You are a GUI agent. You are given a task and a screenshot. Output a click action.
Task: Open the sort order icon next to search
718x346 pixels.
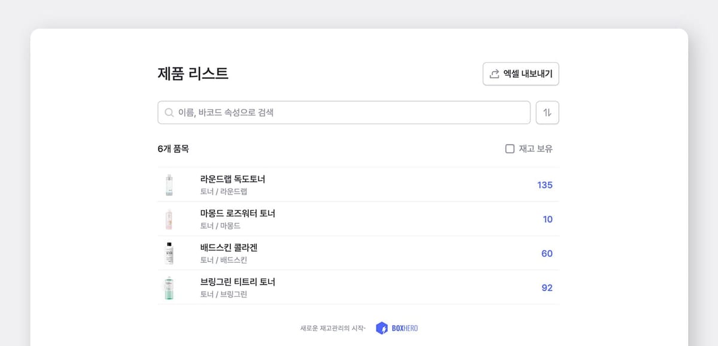pyautogui.click(x=549, y=112)
